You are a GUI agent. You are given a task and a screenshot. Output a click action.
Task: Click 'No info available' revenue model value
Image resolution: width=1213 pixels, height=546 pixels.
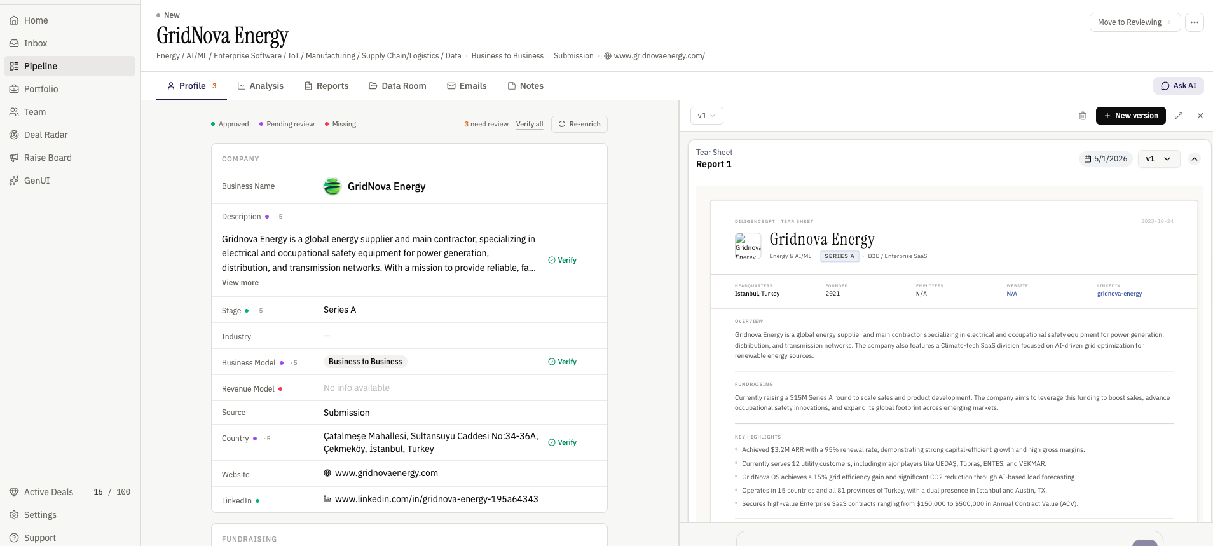[x=357, y=388]
